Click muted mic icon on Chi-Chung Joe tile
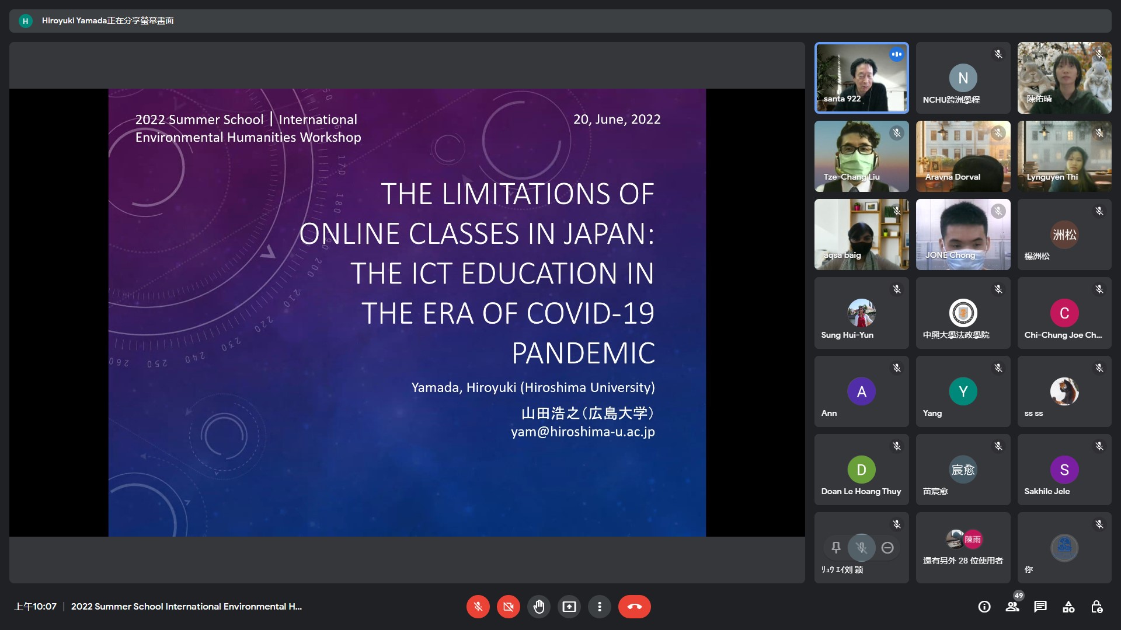Image resolution: width=1121 pixels, height=630 pixels. point(1099,289)
